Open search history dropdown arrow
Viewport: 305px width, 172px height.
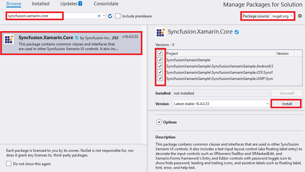104,16
